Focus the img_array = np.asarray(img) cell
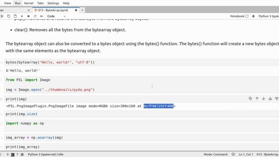279x157 pixels. 142,138
